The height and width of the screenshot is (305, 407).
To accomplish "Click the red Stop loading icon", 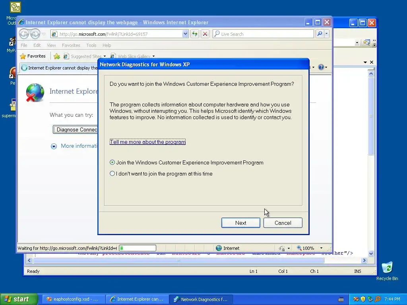I will [x=205, y=34].
